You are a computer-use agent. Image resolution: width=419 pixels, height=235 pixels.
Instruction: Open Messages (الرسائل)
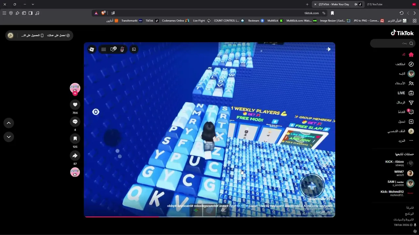[x=405, y=102]
